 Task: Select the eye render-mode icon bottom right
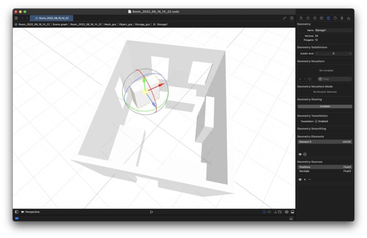287,212
